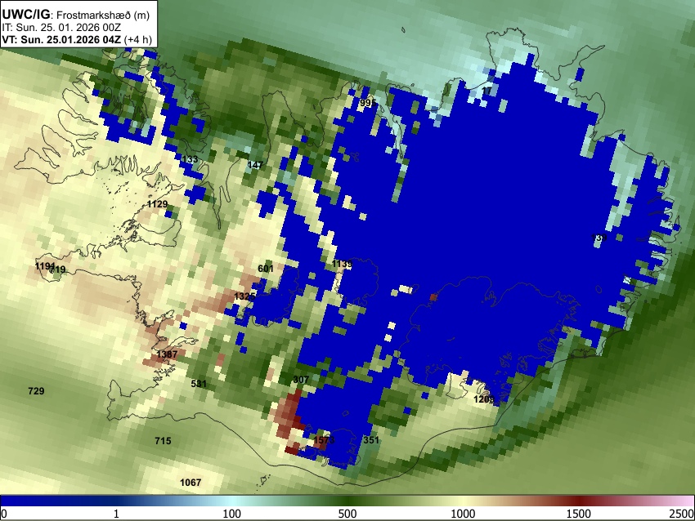The height and width of the screenshot is (521, 695).
Task: Click the colorbar label 2500
Action: (682, 514)
